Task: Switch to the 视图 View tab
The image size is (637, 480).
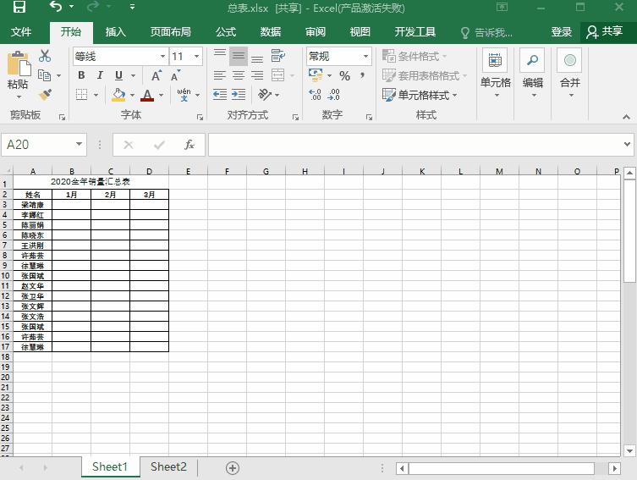Action: click(360, 31)
